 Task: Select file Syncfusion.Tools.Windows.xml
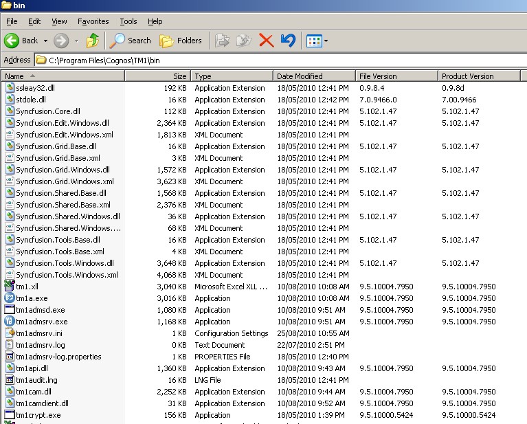pyautogui.click(x=67, y=275)
